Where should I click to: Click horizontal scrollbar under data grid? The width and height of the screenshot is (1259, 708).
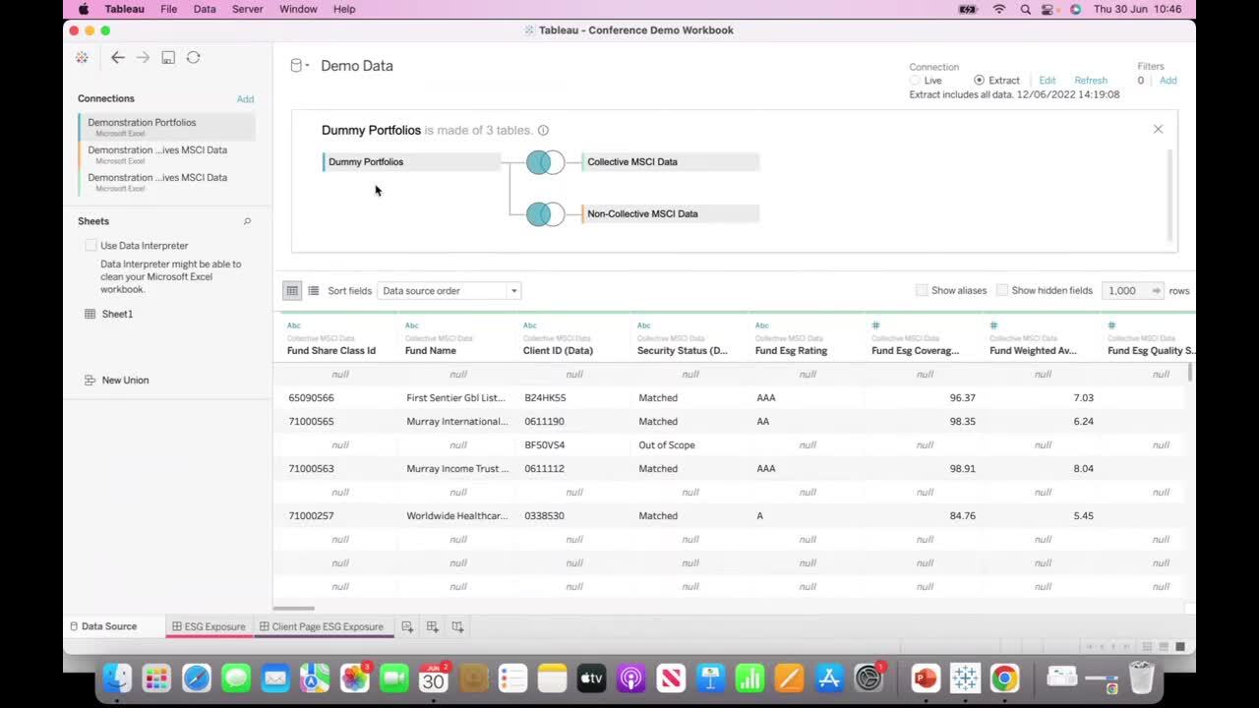(293, 609)
